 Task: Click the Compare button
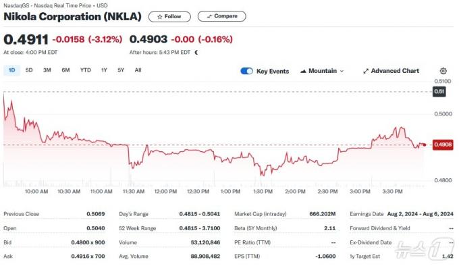point(222,16)
